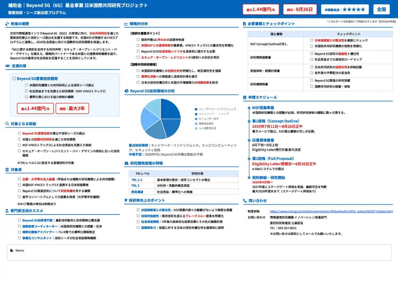The height and width of the screenshot is (281, 398).
Task: Tick 標準化活動への貢献度 checkbox
Action: click(x=138, y=77)
